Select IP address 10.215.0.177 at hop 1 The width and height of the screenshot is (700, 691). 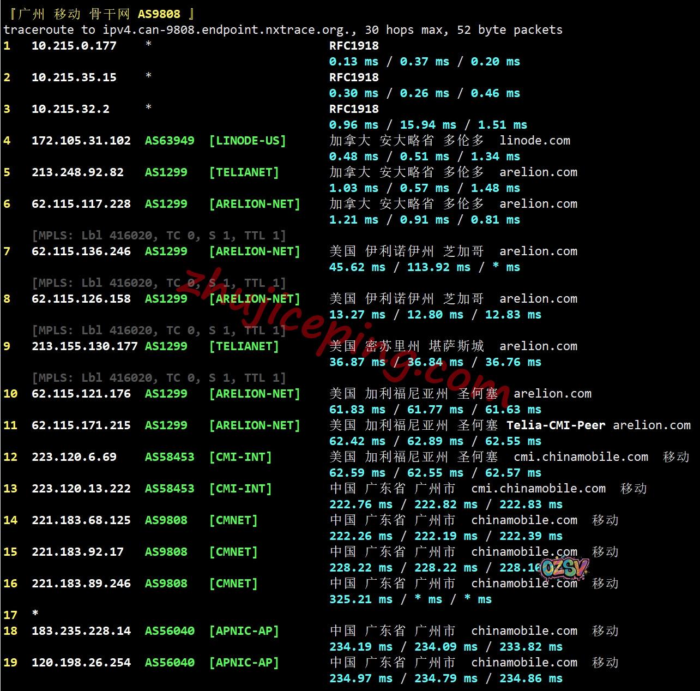pos(74,46)
